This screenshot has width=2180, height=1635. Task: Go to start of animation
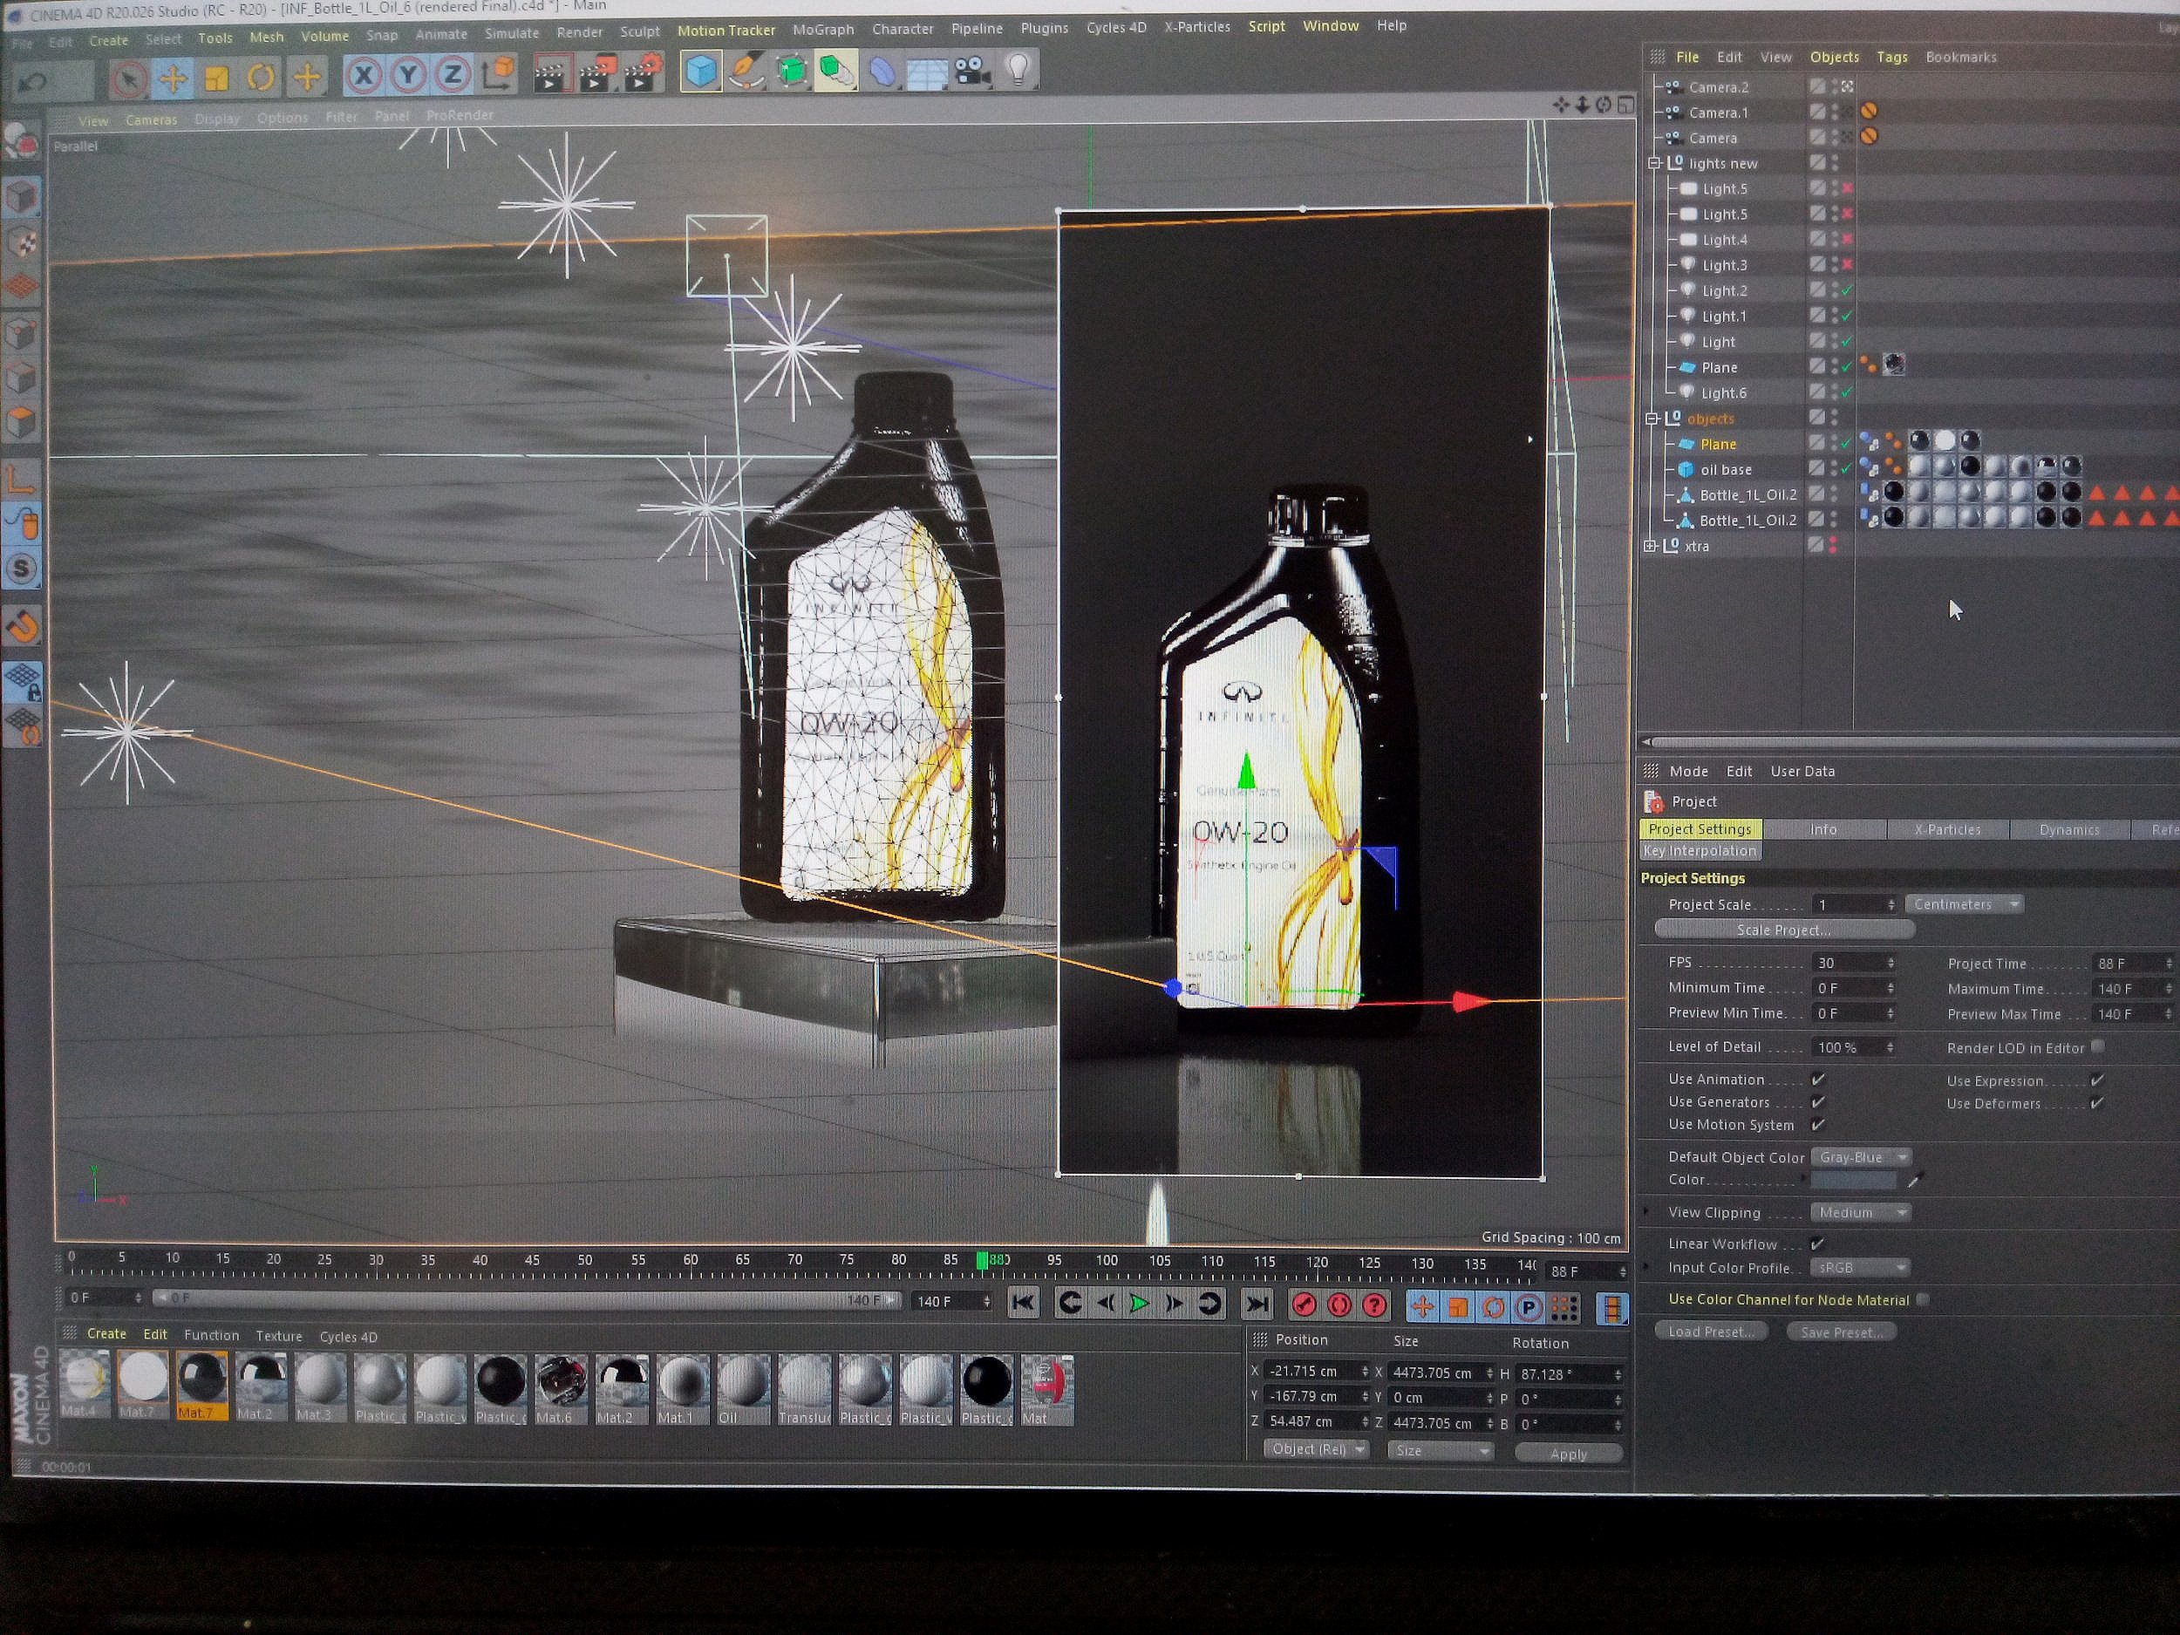tap(1024, 1304)
